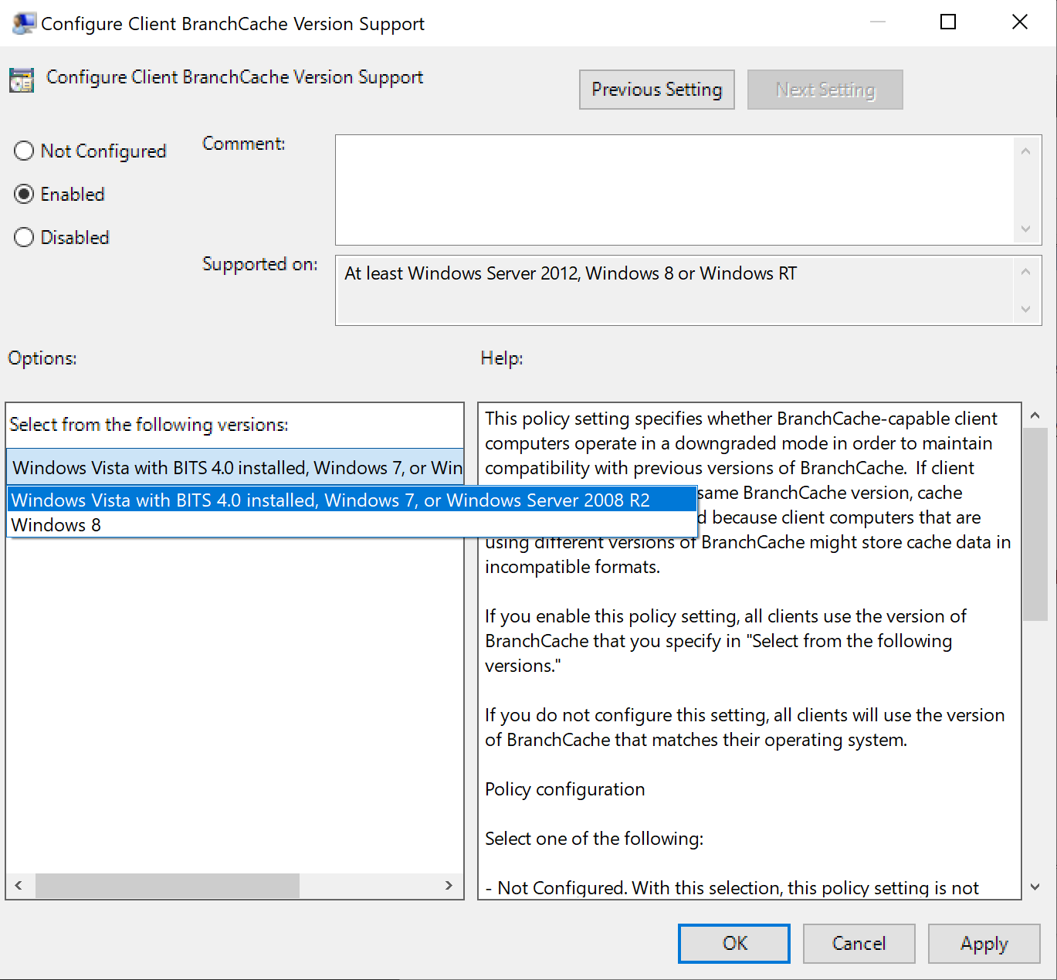Cancel the policy changes
1057x980 pixels.
coord(859,943)
